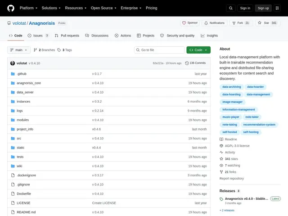Click the Sponsor heart button
Screen dimensions: 288x216
[x=190, y=23]
